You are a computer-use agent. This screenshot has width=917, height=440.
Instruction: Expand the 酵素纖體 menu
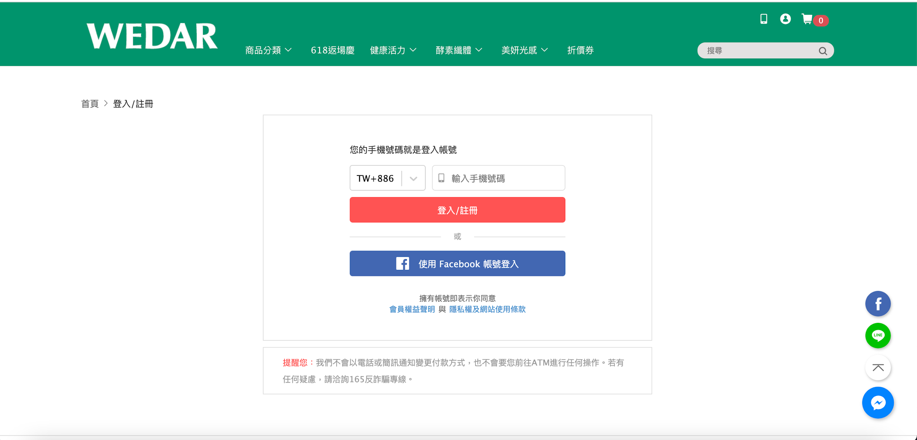click(459, 50)
